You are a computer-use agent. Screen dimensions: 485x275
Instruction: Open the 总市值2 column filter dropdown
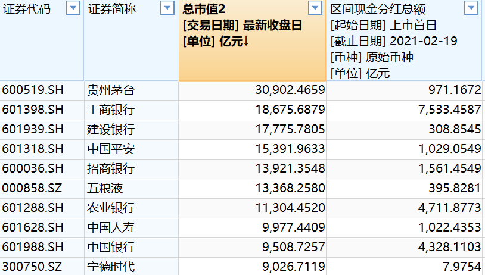pyautogui.click(x=315, y=8)
